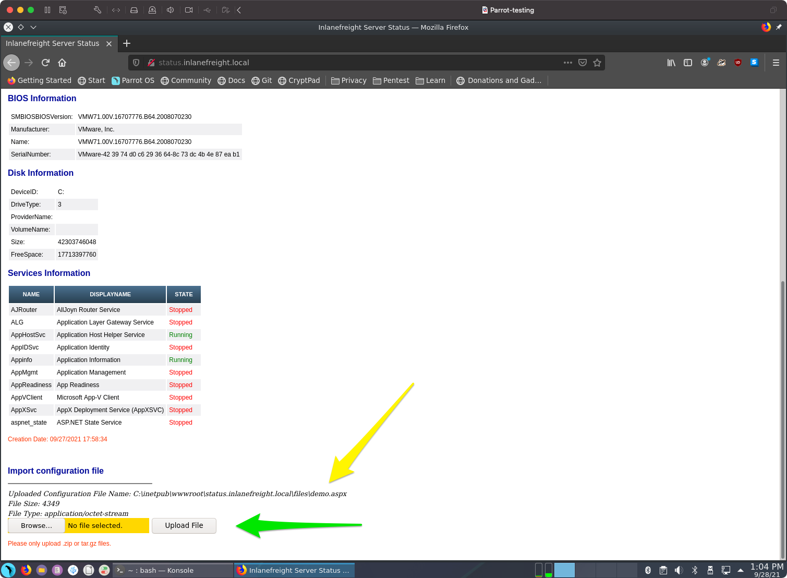Switch to Inlanefreight Server Status taskbar entry
Screen dimensions: 787x578
click(295, 570)
